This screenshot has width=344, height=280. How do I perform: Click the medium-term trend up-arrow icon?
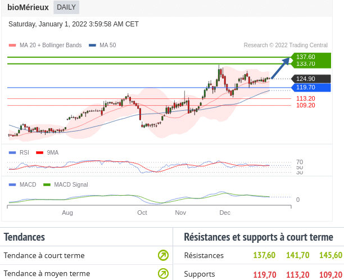coord(163,274)
